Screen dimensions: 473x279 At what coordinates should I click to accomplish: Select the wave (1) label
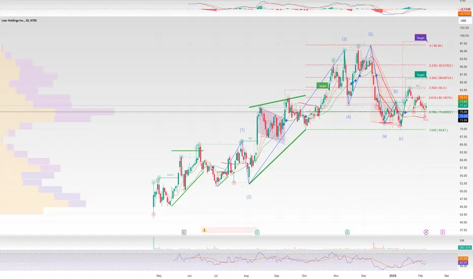[242, 130]
